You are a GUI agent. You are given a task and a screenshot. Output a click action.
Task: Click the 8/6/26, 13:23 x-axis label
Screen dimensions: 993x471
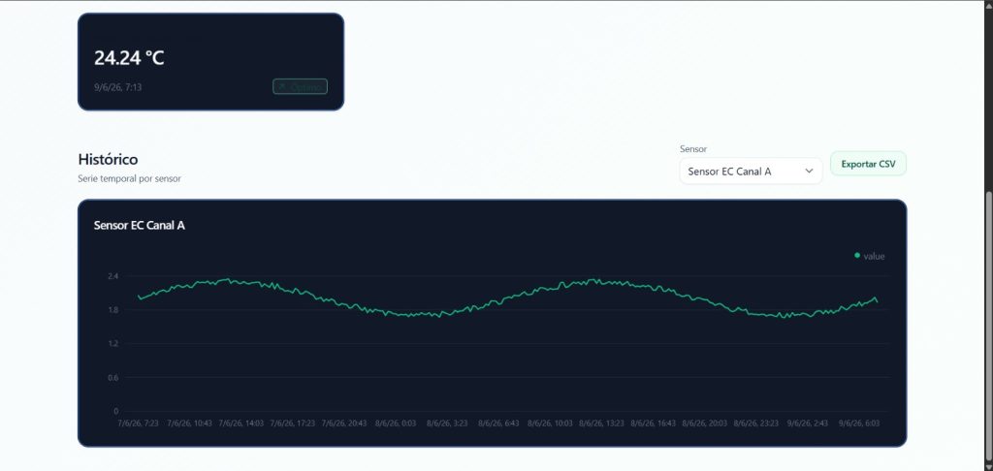click(x=601, y=423)
